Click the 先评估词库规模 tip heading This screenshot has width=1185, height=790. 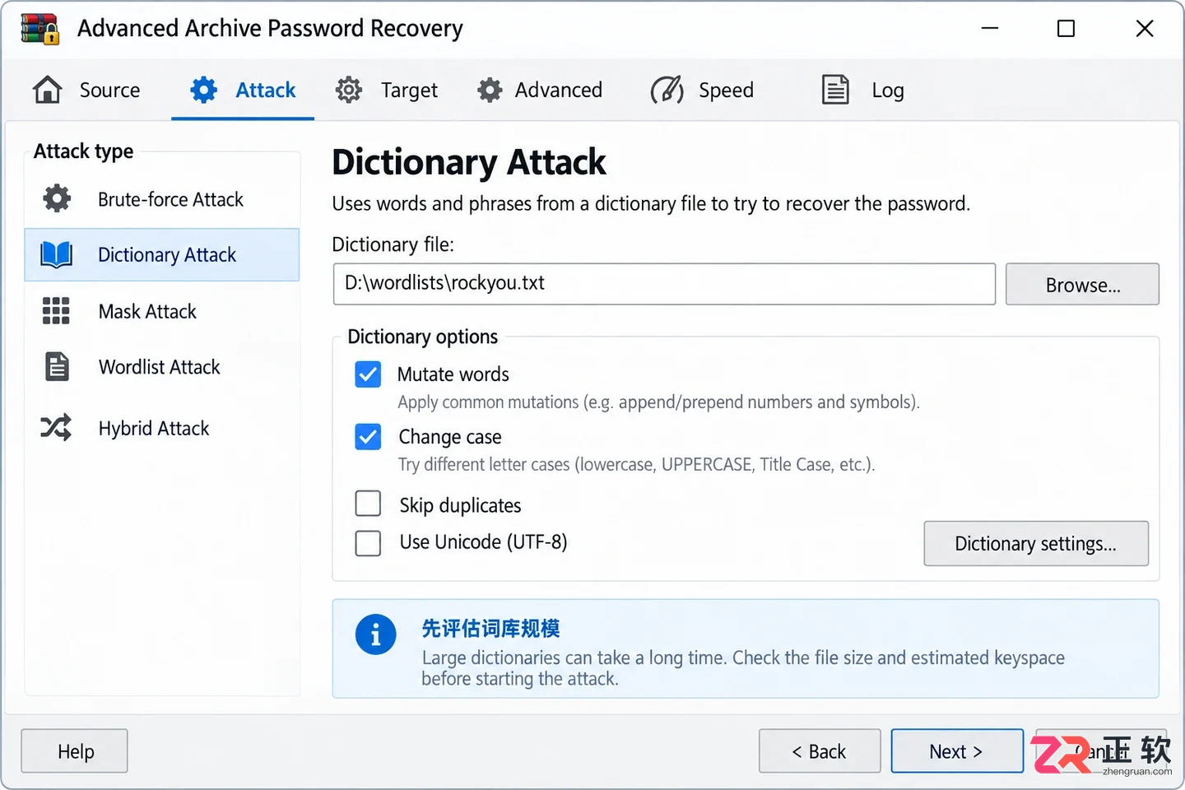(x=490, y=629)
